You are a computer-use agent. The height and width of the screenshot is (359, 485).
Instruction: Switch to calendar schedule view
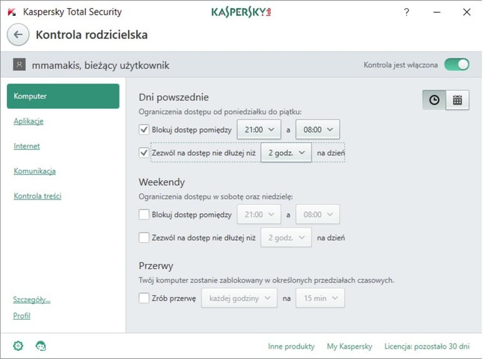click(457, 100)
